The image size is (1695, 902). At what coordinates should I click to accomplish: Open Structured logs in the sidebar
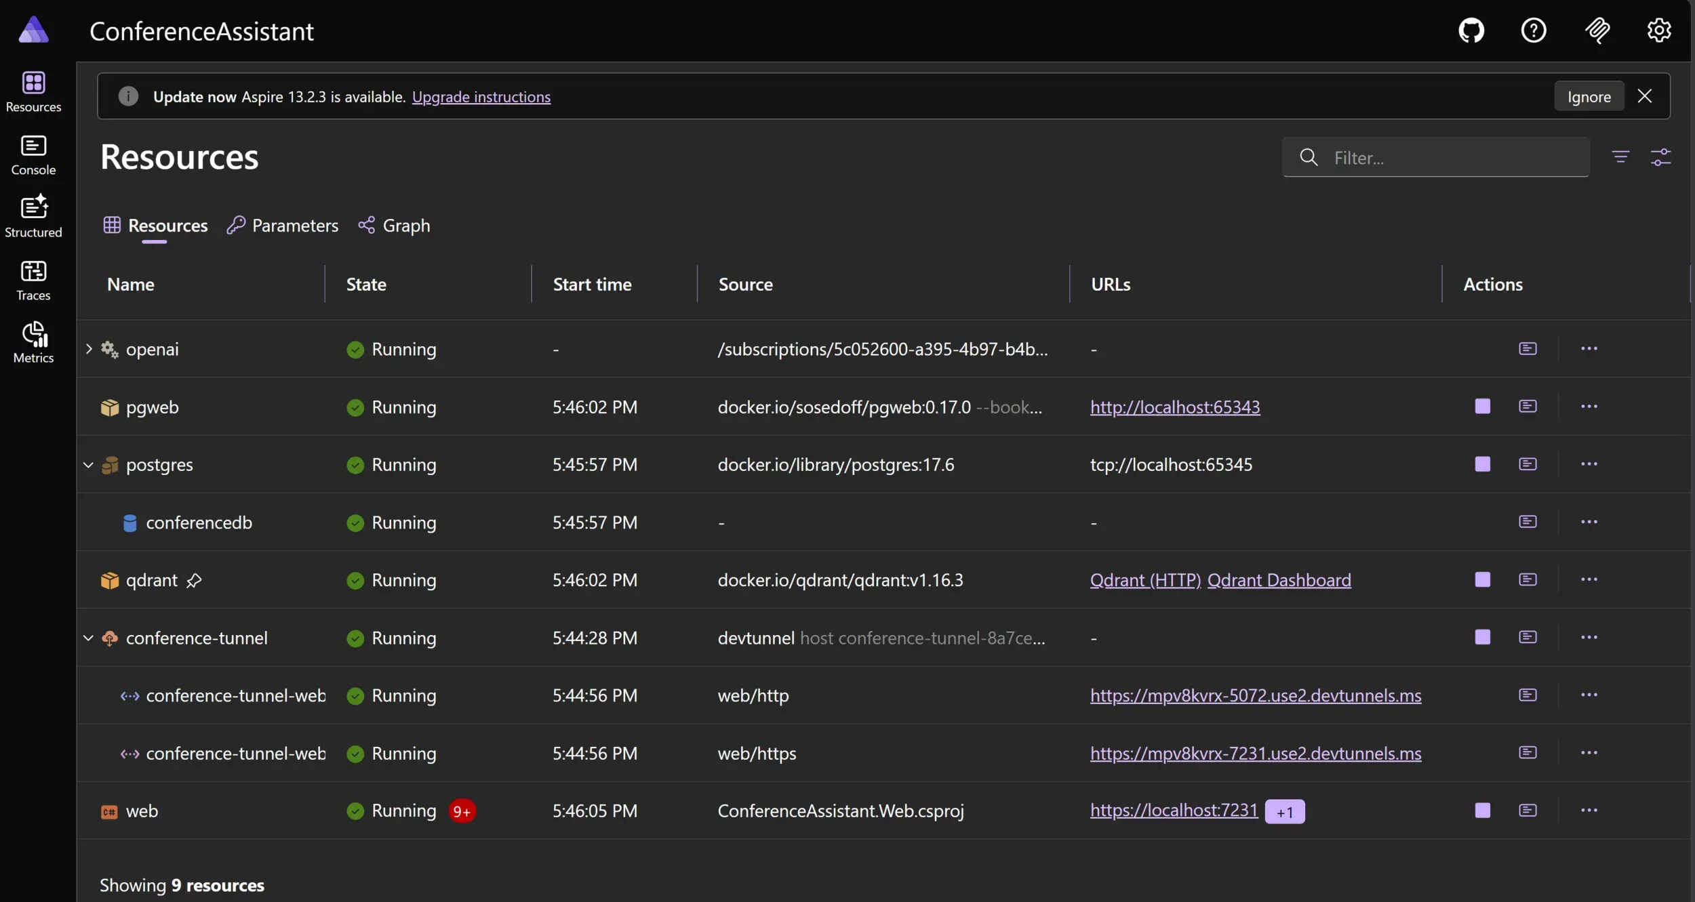33,217
